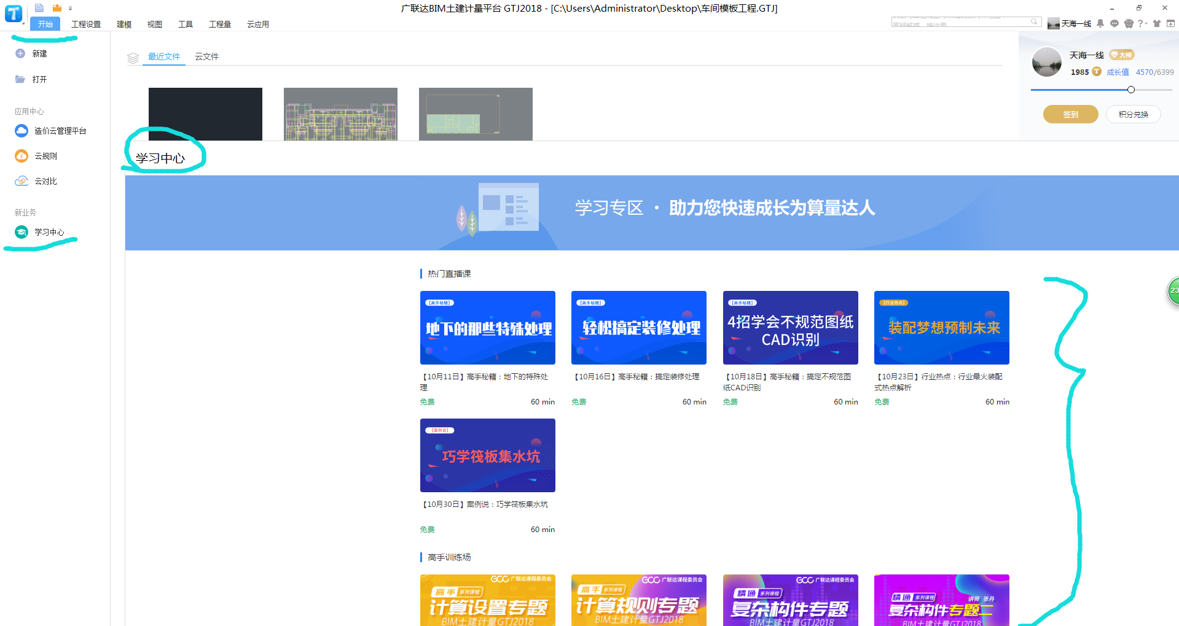The width and height of the screenshot is (1179, 626).
Task: Switch to the 最近文件 tab
Action: coord(164,56)
